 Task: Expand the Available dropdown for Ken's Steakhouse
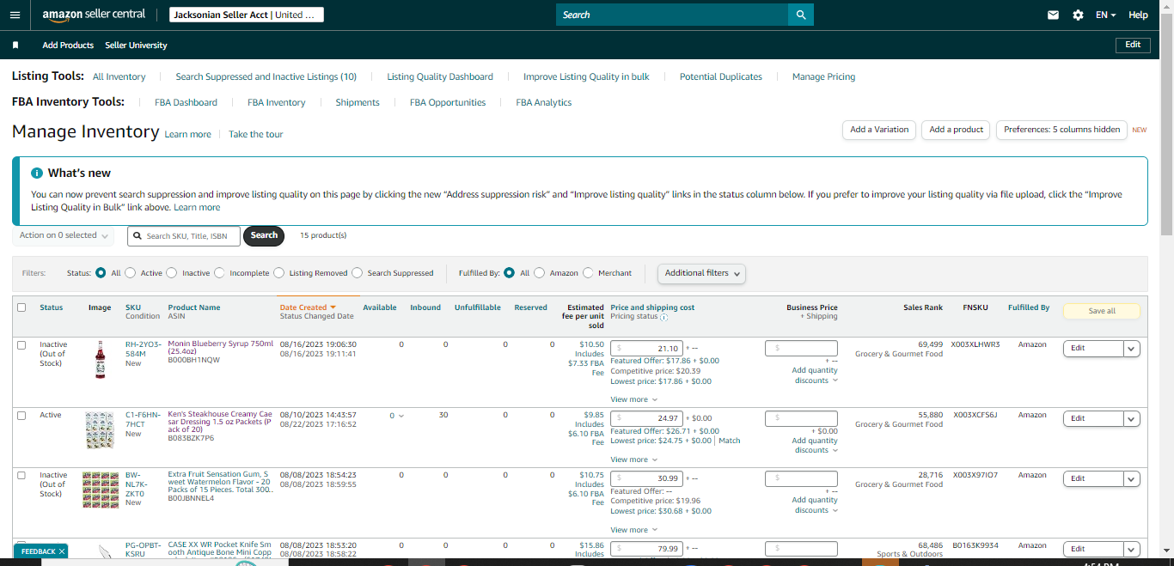click(x=395, y=416)
